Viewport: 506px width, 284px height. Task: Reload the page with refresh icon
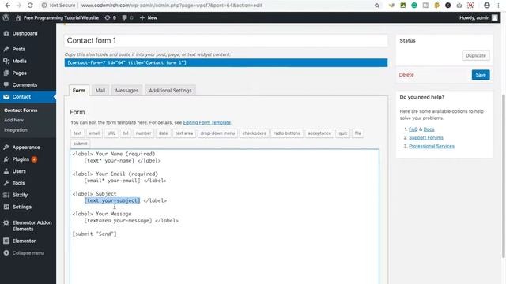(30, 6)
